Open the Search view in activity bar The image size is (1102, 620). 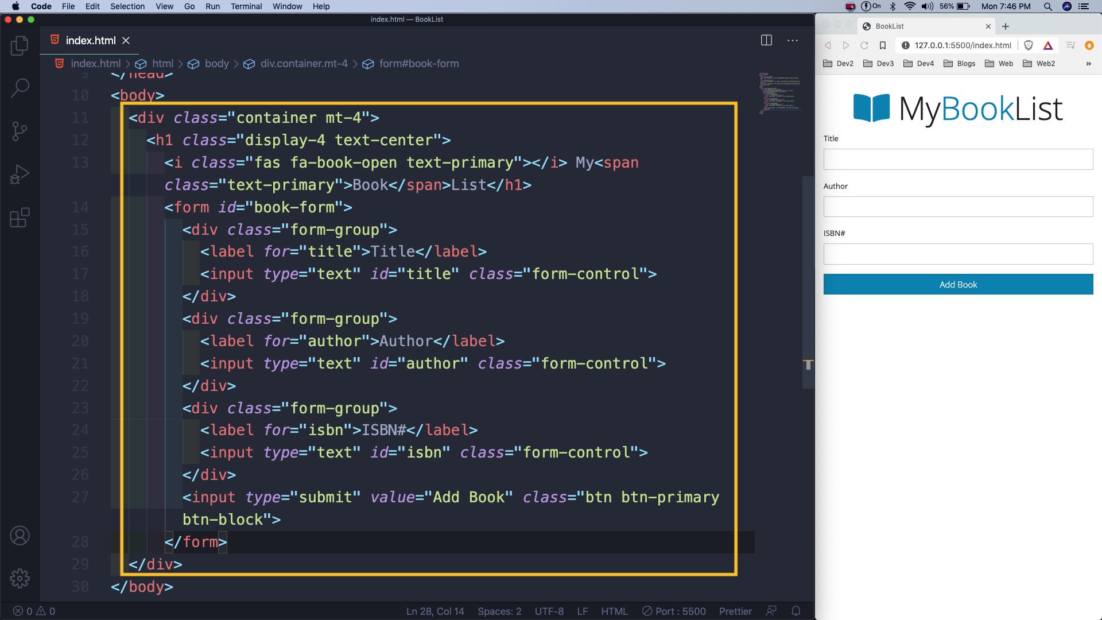tap(20, 88)
